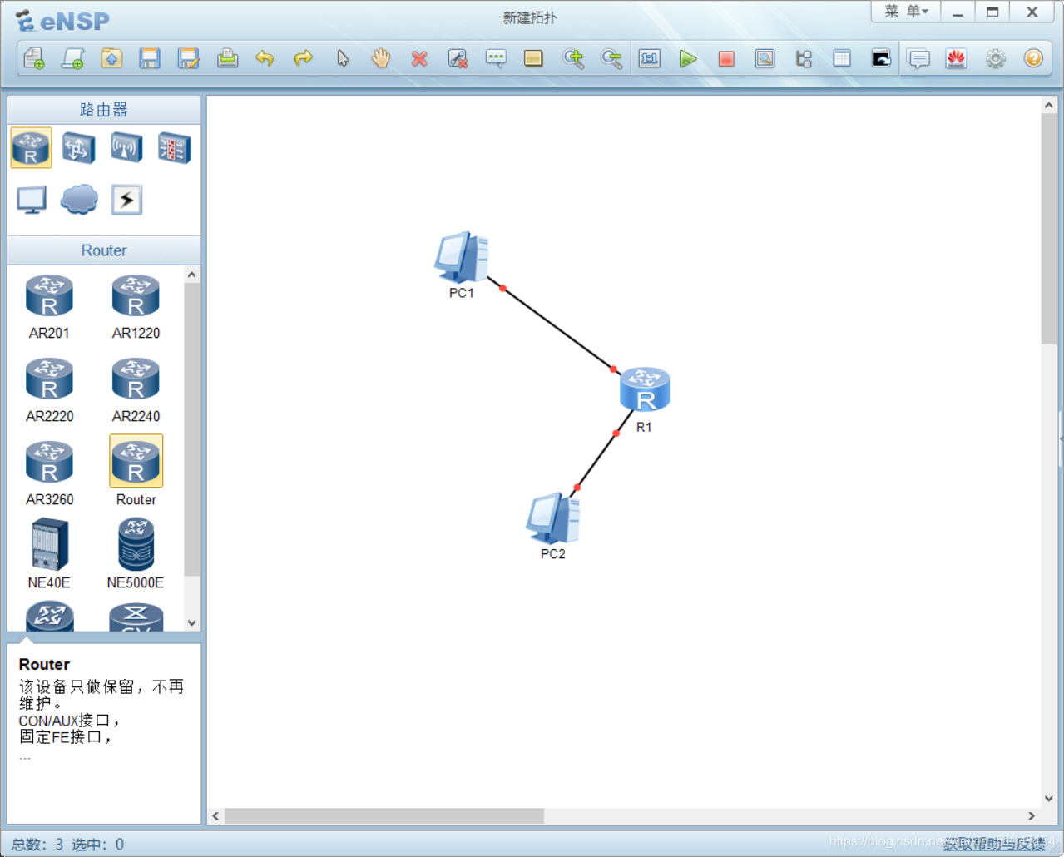The image size is (1064, 857).
Task: Choose the NE40E device
Action: (49, 553)
